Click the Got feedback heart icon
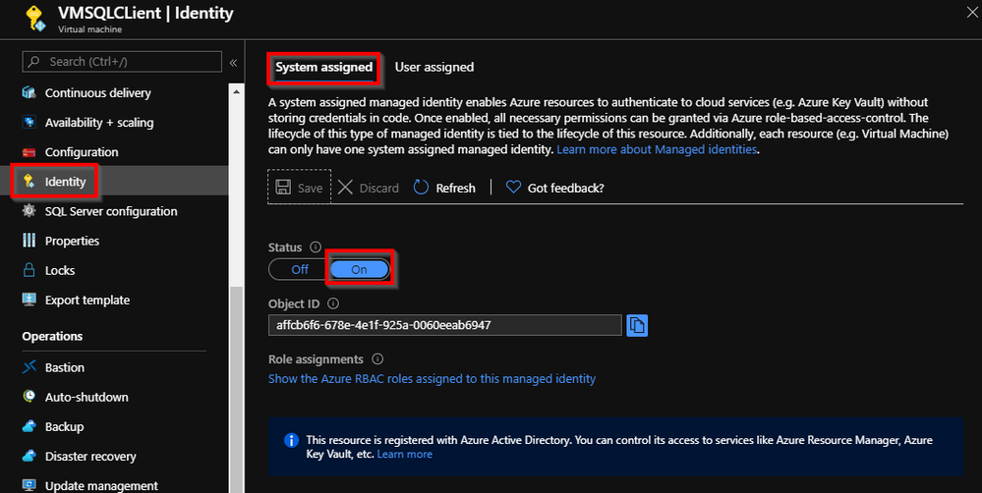 (x=513, y=188)
